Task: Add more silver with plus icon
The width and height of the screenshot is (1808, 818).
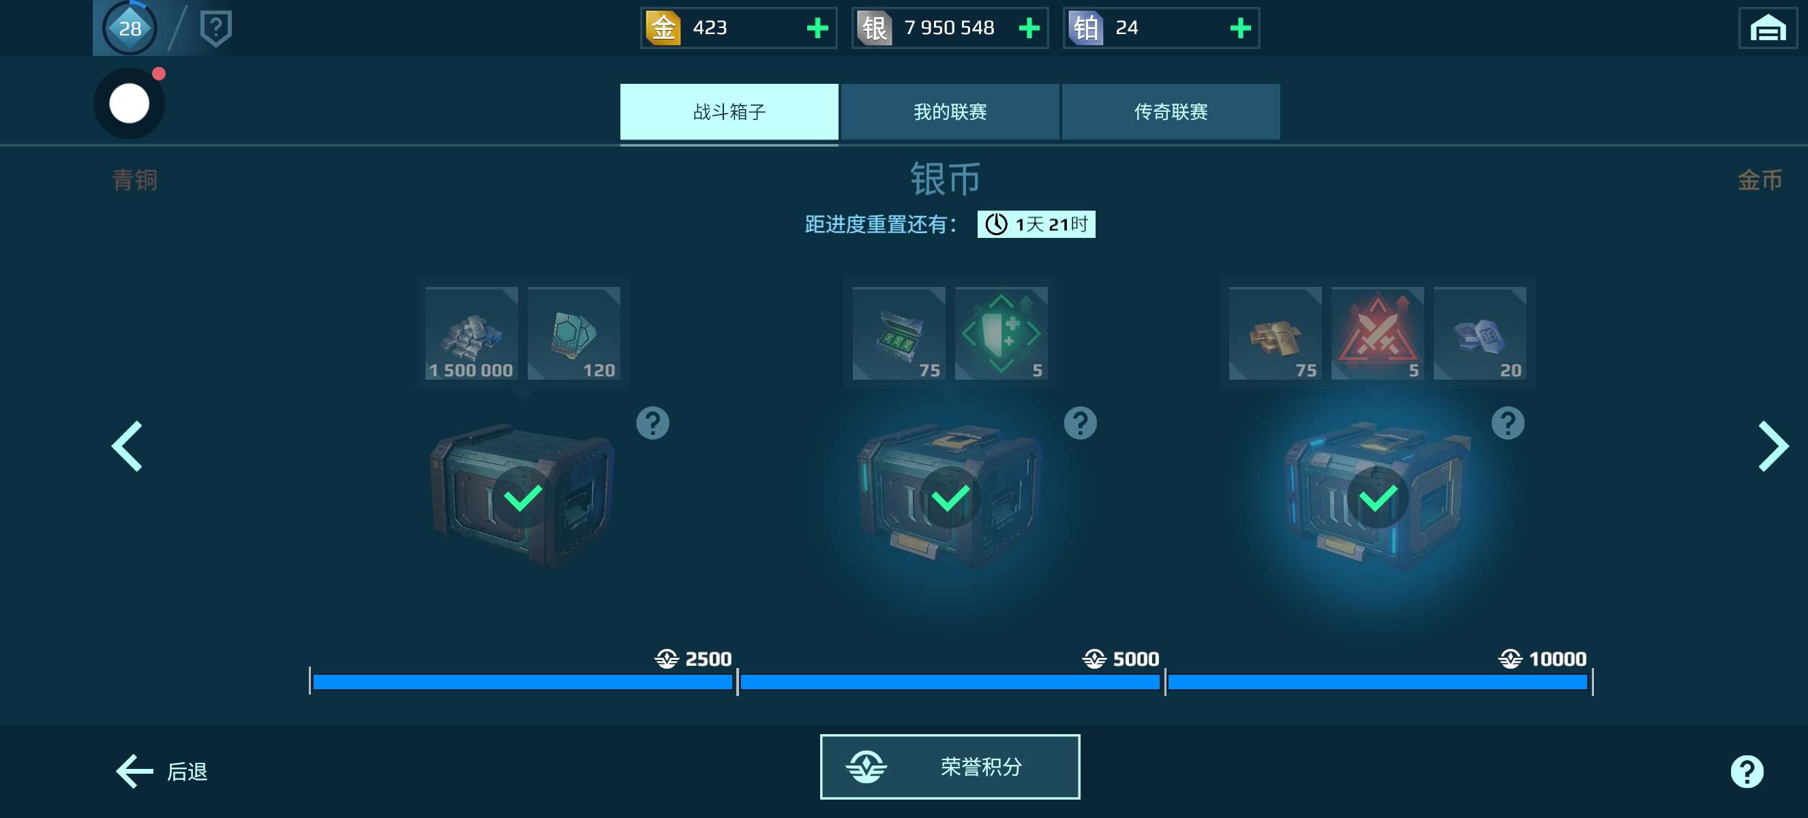Action: [1028, 29]
